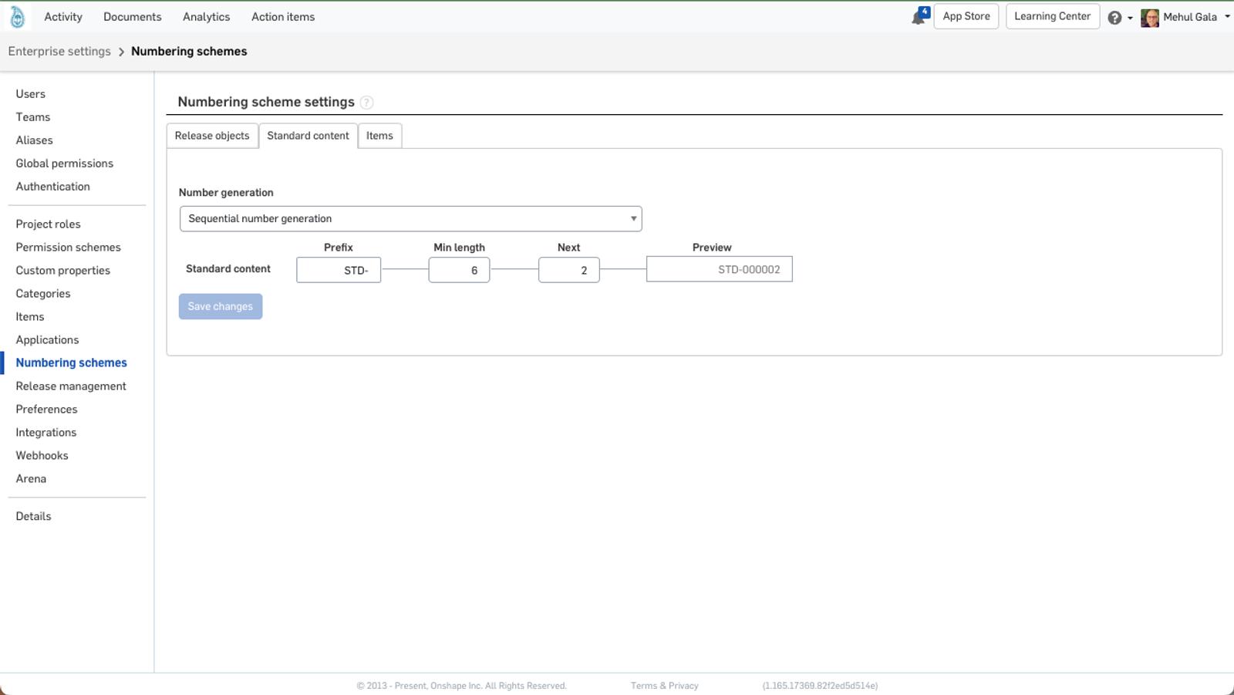Open the Action items menu

[x=282, y=16]
